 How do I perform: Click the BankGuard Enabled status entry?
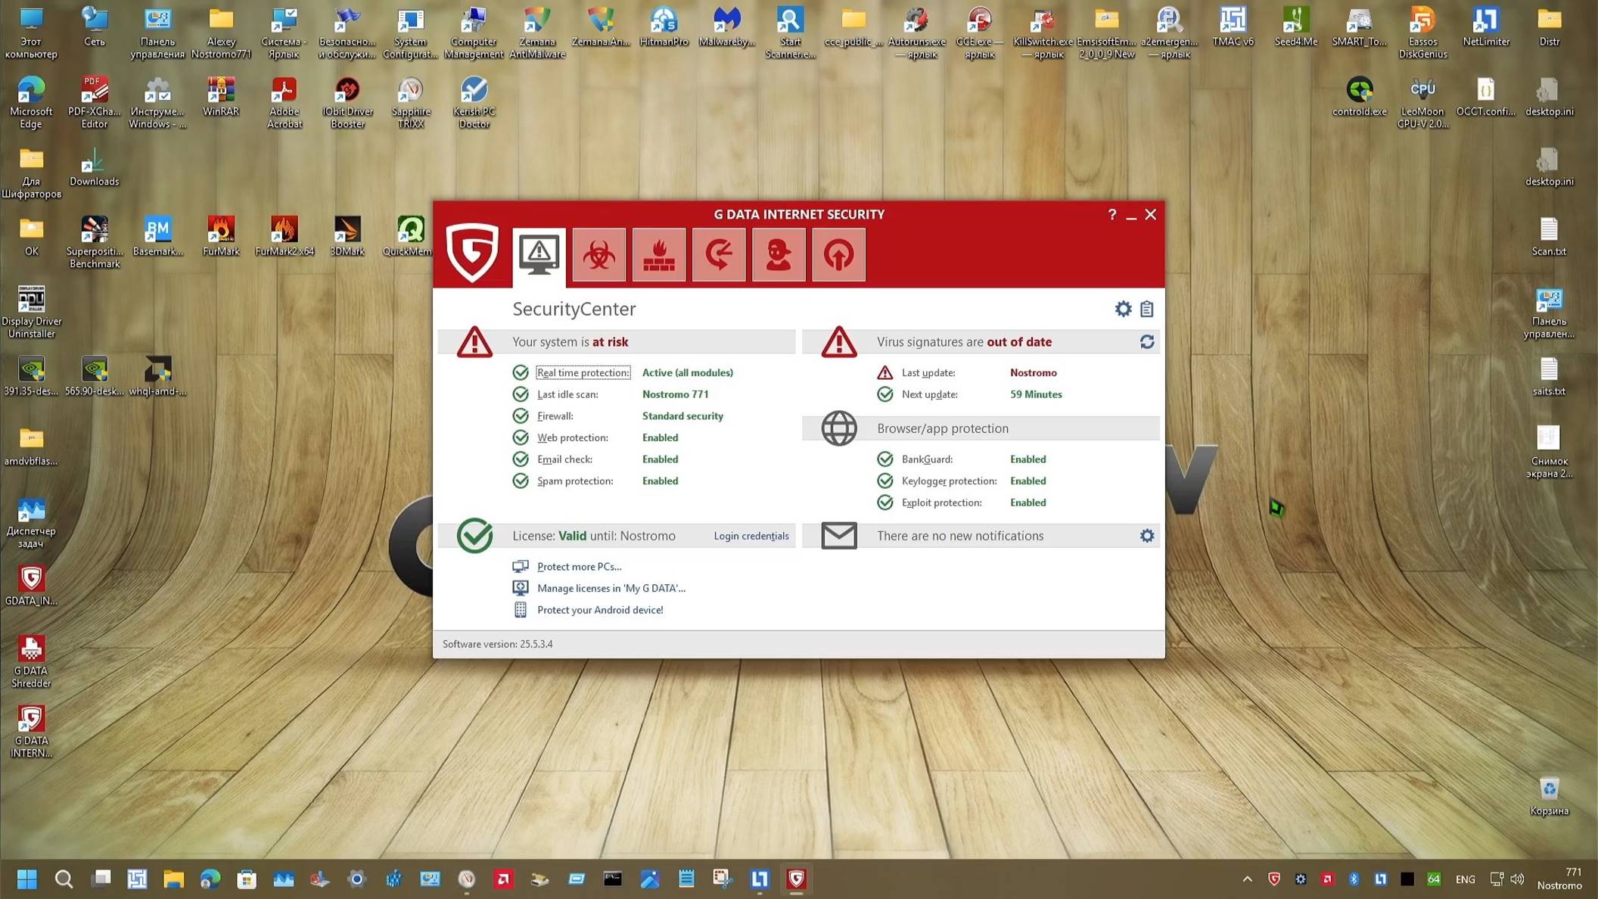pyautogui.click(x=1028, y=459)
